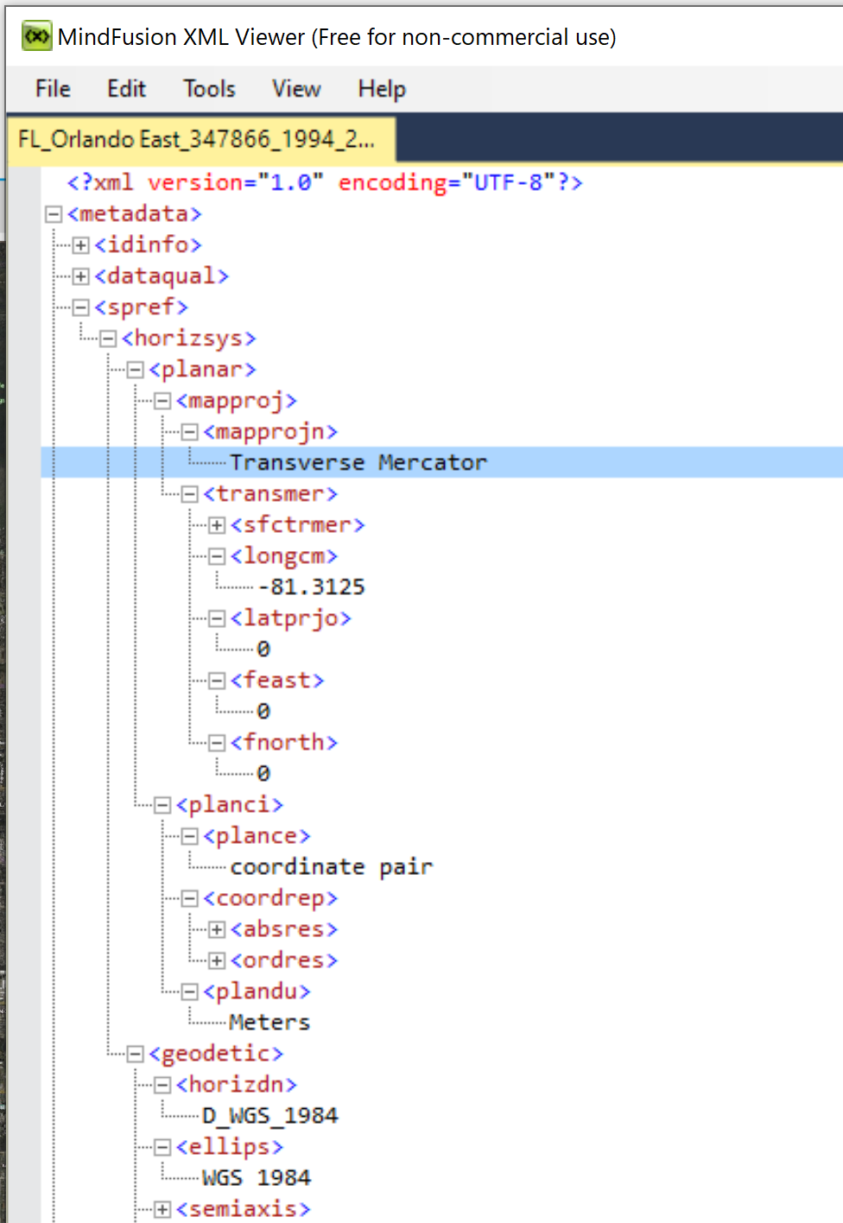Open the Help menu
The width and height of the screenshot is (843, 1223).
coord(381,89)
